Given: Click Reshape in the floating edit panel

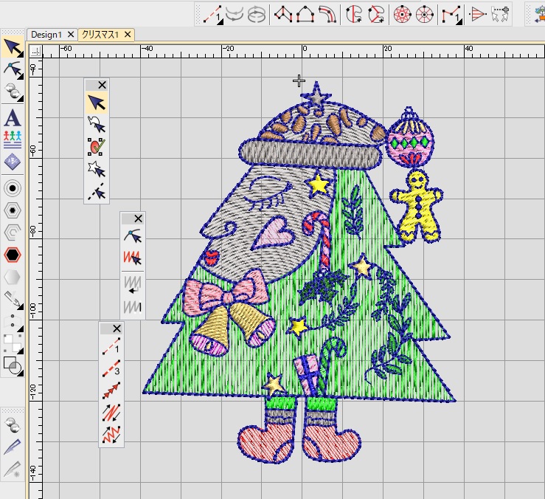Looking at the screenshot, I should tap(133, 236).
